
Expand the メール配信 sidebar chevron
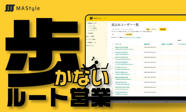coord(106,36)
